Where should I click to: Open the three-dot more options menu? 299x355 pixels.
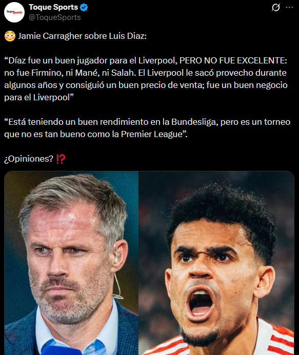pos(289,8)
